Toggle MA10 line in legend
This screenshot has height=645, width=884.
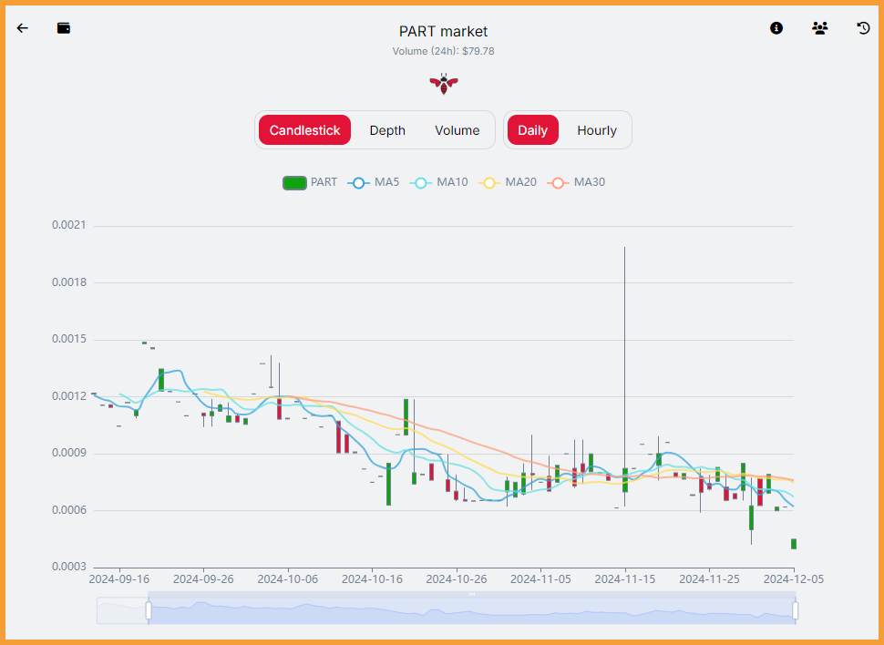pos(438,183)
